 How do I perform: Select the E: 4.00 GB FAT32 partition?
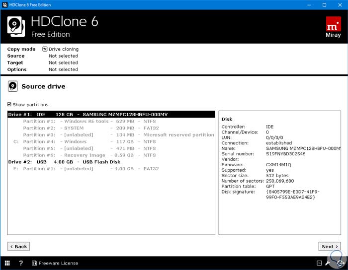111,169
